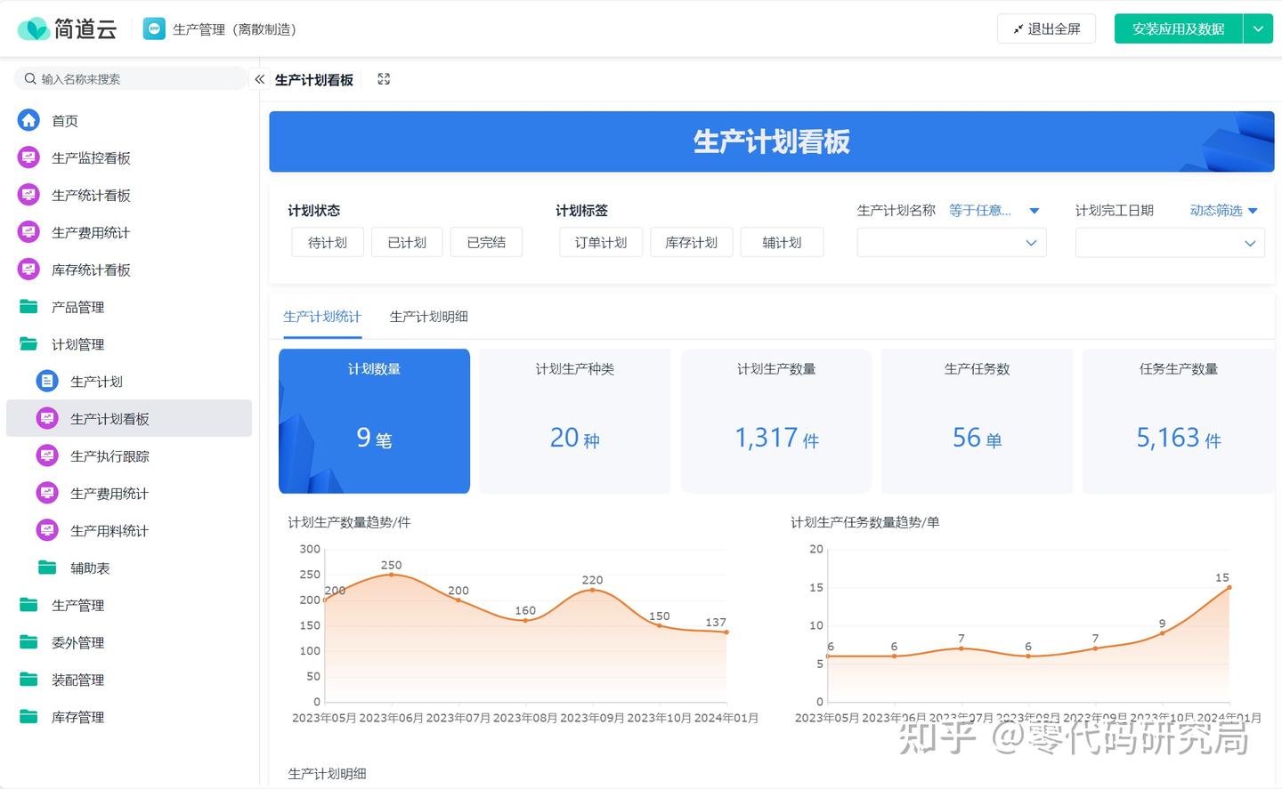Viewport: 1282px width, 789px height.
Task: Click fullscreen expand icon beside 生产计划看板
Action: click(x=384, y=79)
